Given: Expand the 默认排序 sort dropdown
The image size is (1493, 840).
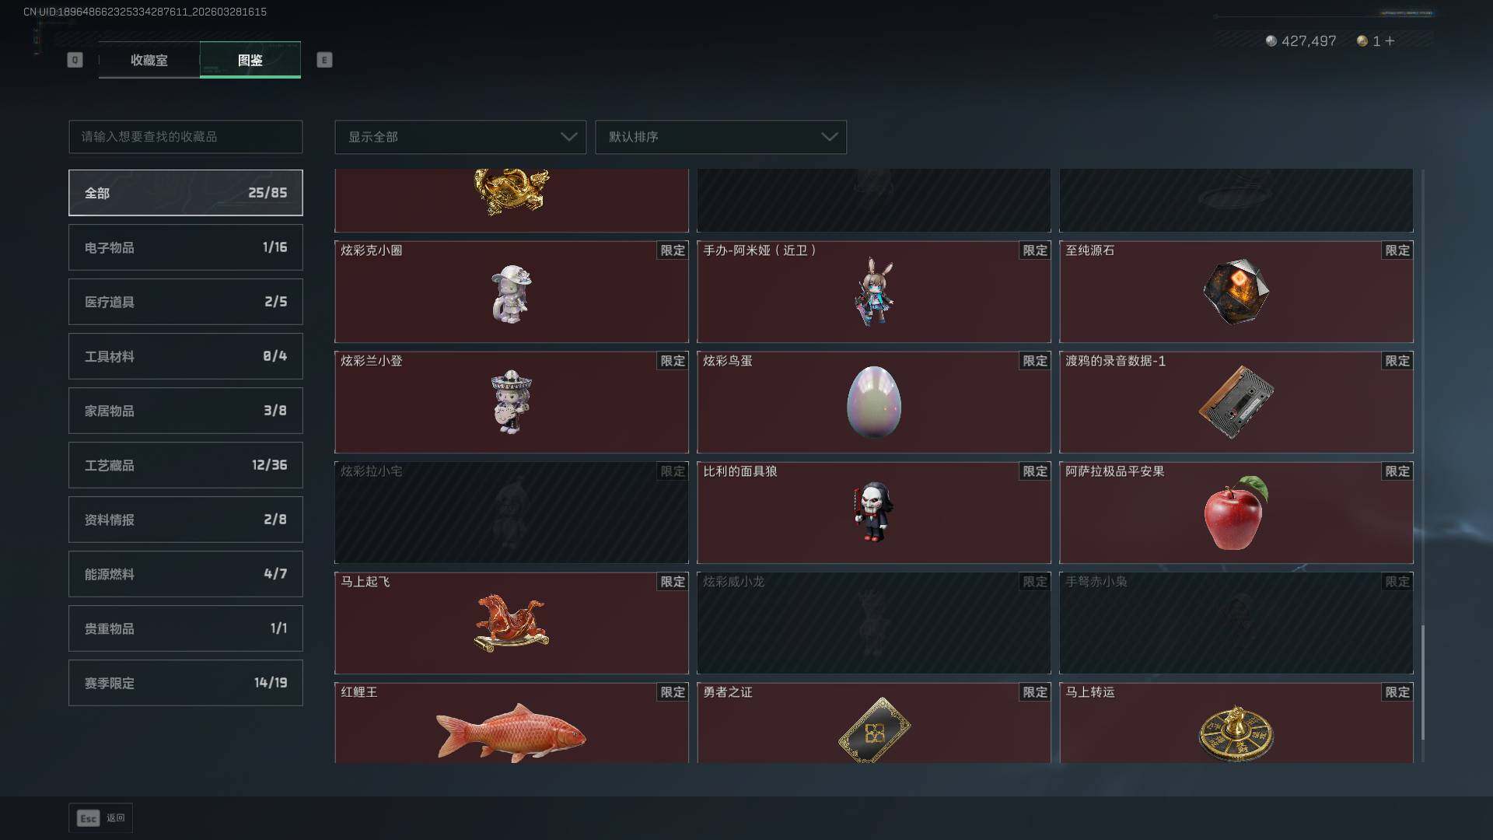Looking at the screenshot, I should (721, 137).
